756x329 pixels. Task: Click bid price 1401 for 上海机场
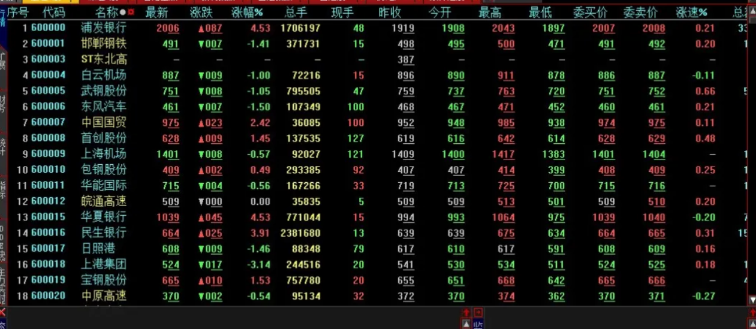pyautogui.click(x=603, y=154)
